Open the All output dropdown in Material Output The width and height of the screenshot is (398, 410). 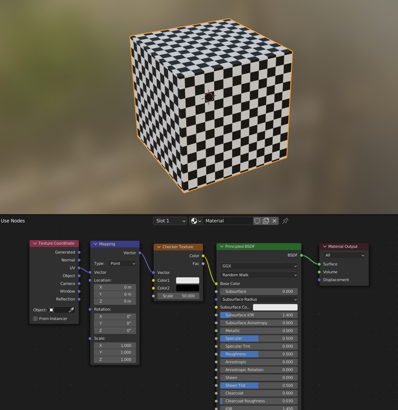[x=343, y=255]
